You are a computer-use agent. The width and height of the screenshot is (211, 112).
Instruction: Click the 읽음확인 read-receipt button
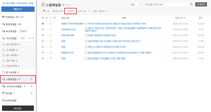point(23,31)
